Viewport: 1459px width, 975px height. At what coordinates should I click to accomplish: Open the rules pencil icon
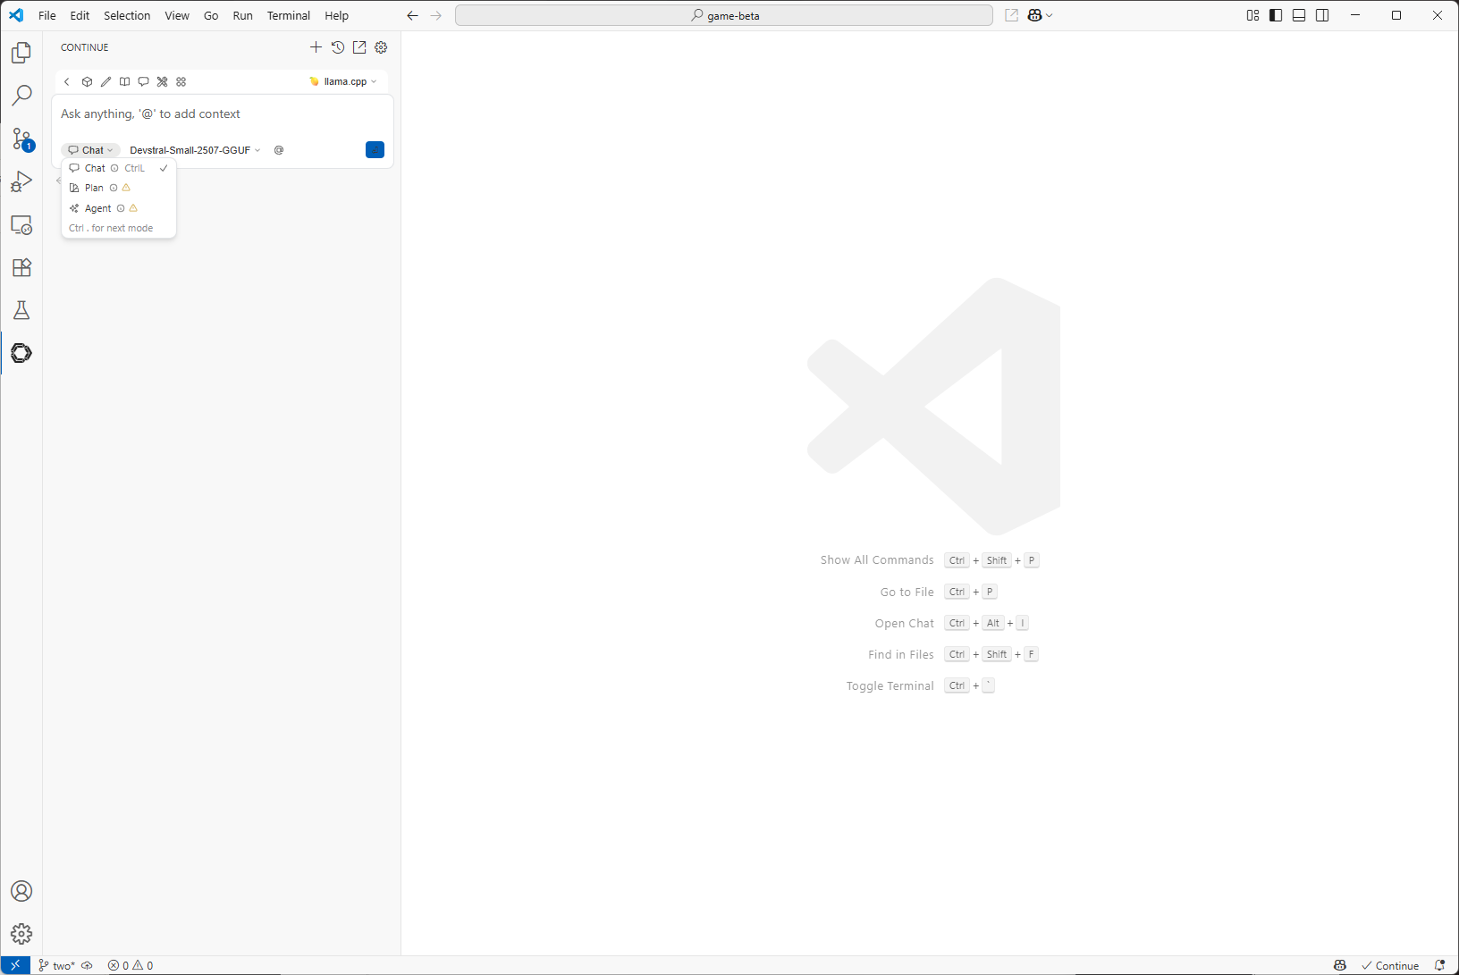(x=105, y=81)
